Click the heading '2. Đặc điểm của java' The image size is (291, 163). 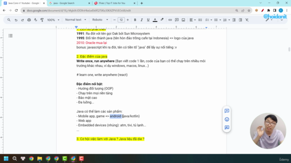pos(92,57)
